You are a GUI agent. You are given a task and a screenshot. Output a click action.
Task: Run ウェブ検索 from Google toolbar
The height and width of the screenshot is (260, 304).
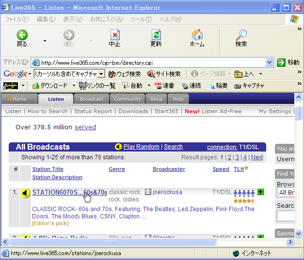(112, 74)
